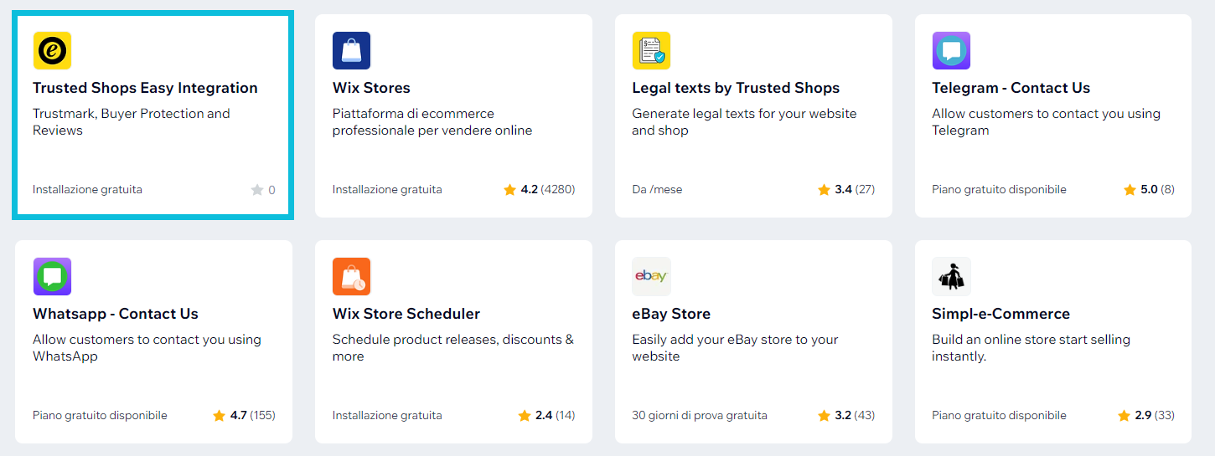Click the Whatsapp green chat icon

click(52, 276)
